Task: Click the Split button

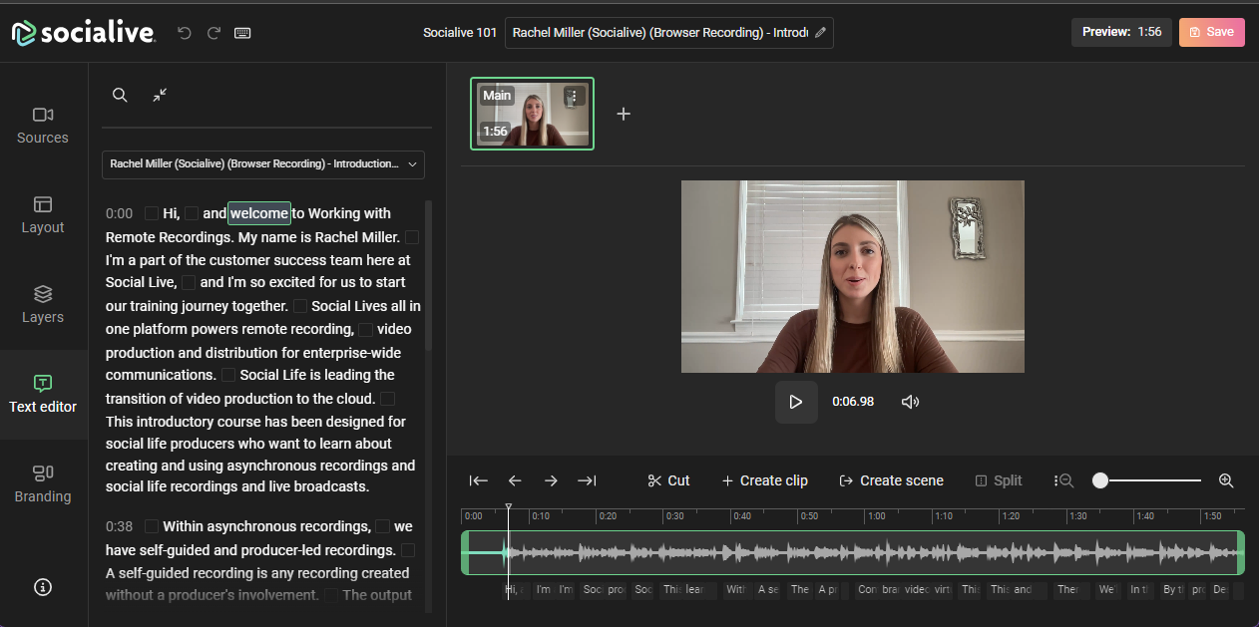Action: pyautogui.click(x=998, y=480)
